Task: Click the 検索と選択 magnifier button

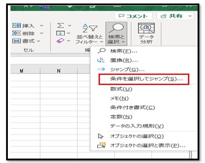Action: (x=116, y=34)
